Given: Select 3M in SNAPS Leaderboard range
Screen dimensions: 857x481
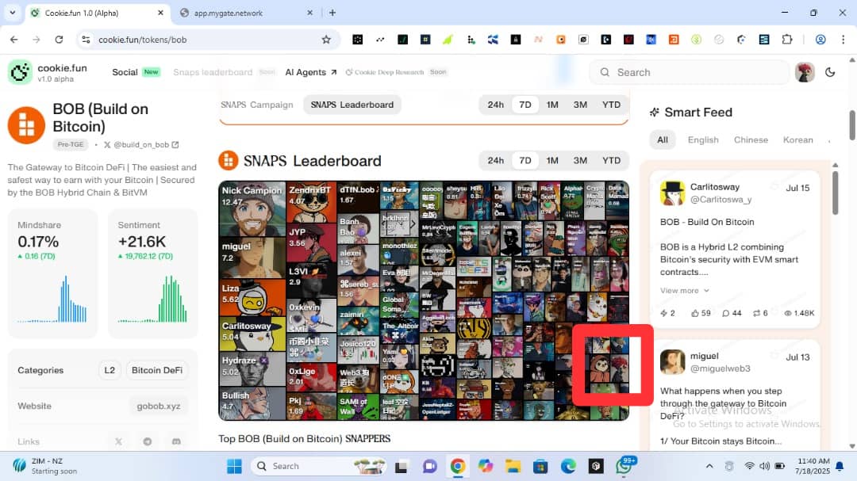Looking at the screenshot, I should click(580, 161).
